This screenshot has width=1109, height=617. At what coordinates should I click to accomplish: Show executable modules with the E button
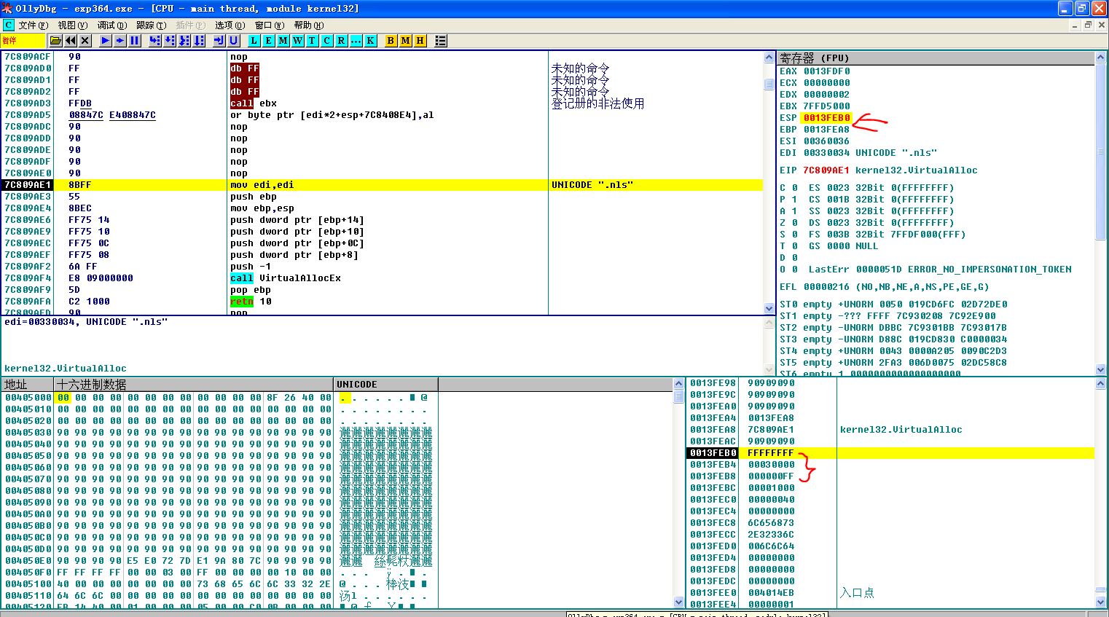[x=269, y=41]
